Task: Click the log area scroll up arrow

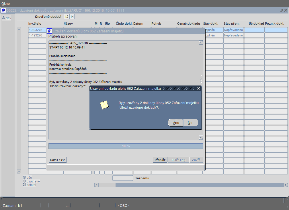Action: 201,43
